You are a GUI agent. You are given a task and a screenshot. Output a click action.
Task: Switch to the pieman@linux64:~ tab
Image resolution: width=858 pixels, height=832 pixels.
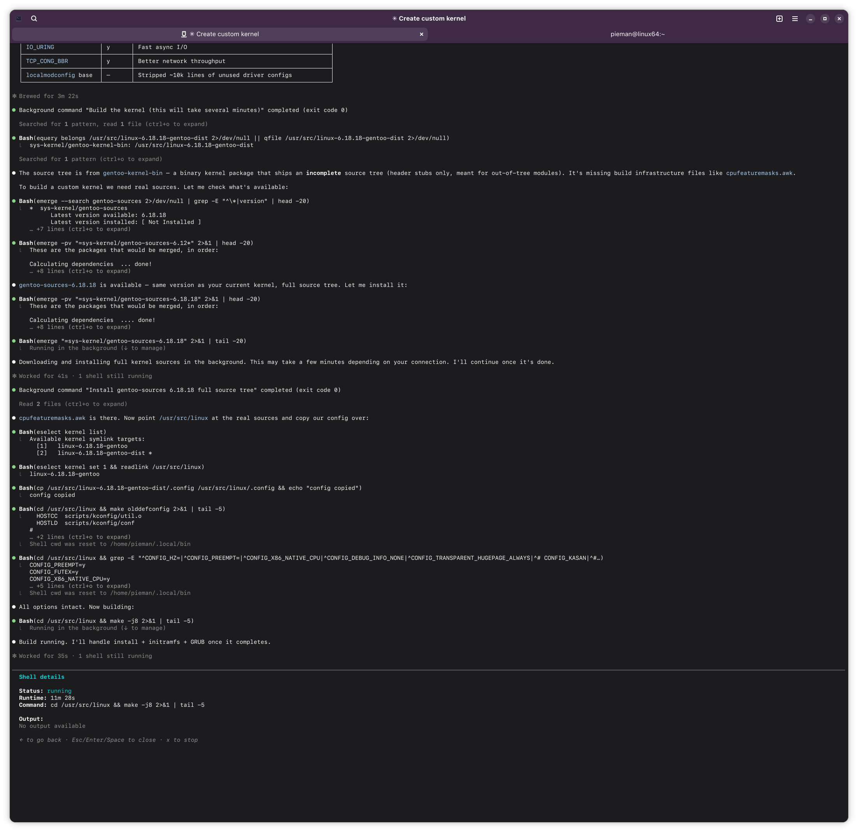(x=637, y=34)
